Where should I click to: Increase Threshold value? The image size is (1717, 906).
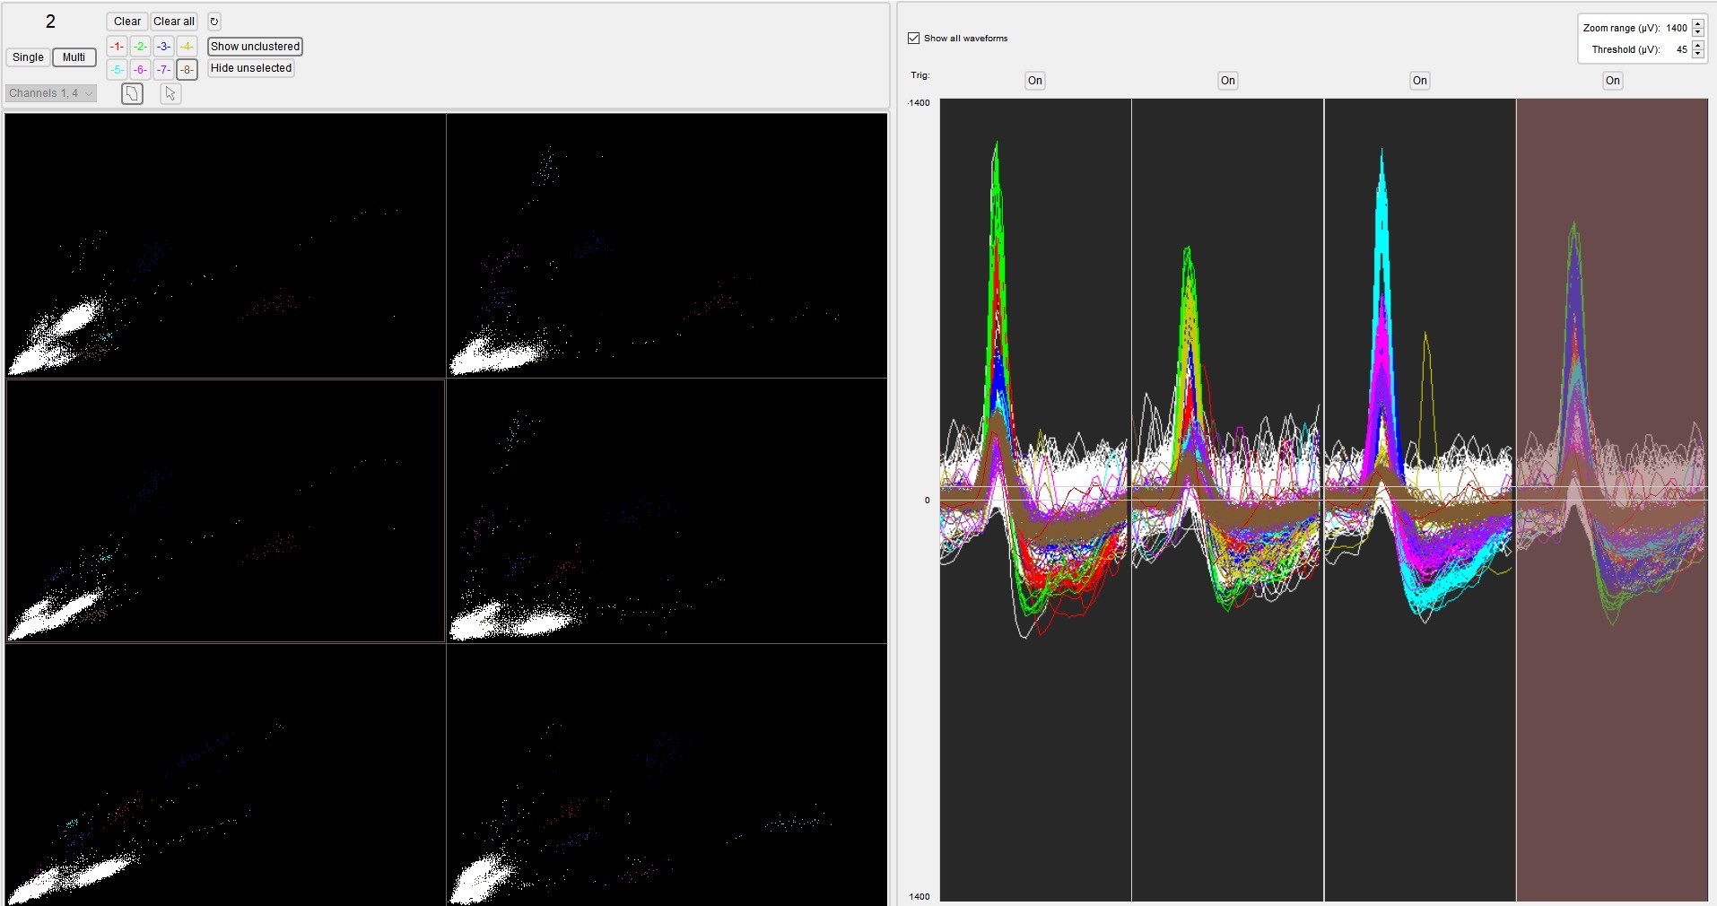point(1698,45)
